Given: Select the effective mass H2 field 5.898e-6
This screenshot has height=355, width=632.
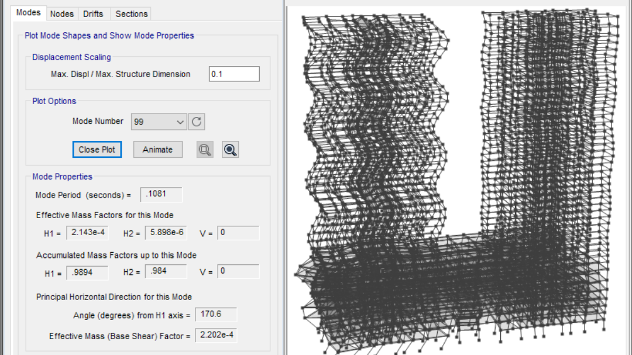Looking at the screenshot, I should pos(166,233).
